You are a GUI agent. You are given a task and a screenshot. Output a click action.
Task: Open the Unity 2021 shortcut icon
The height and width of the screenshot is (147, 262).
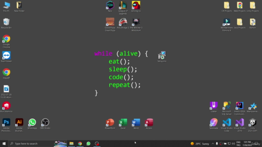(253, 125)
